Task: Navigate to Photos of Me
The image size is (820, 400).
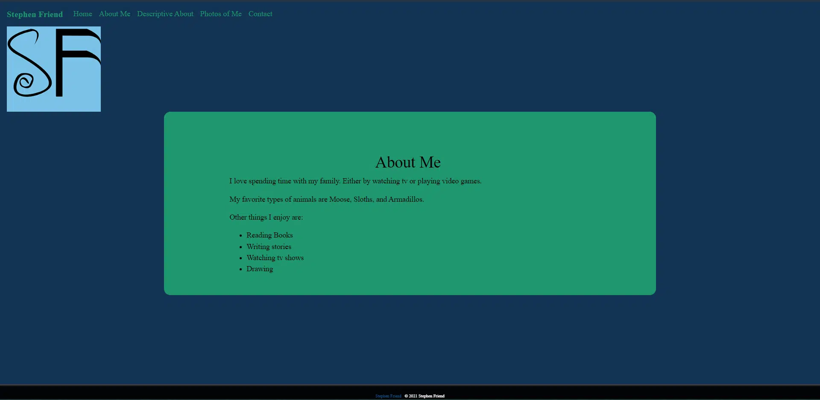Action: (x=220, y=14)
